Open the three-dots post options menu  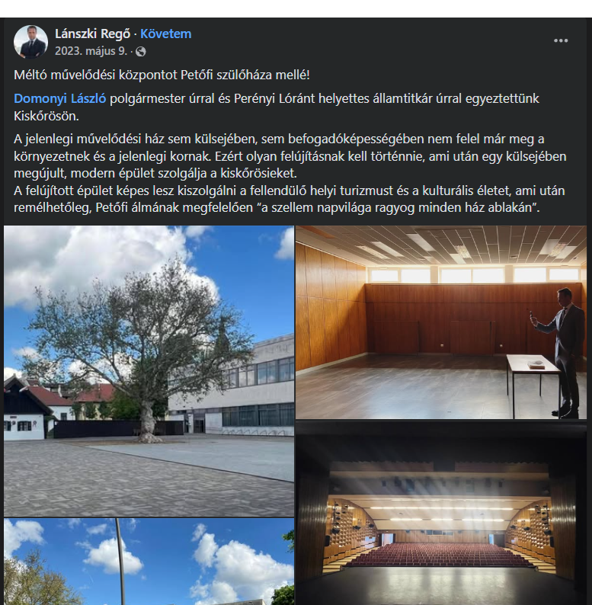[x=560, y=40]
